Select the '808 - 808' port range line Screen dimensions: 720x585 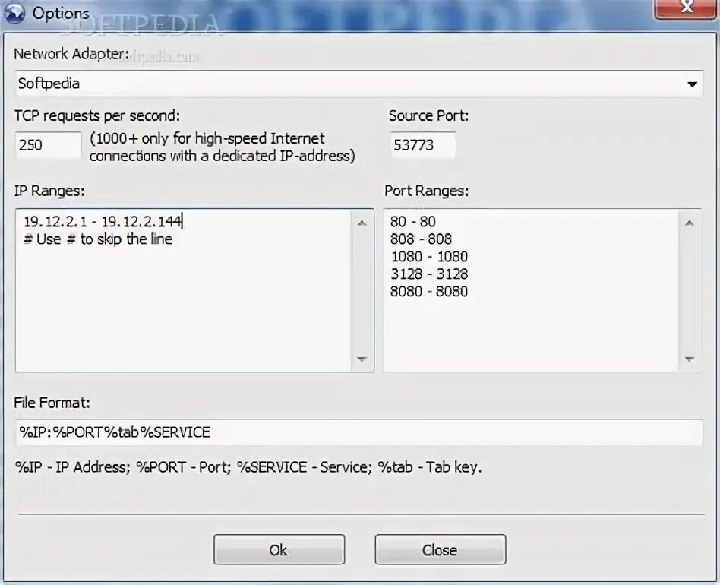point(421,239)
